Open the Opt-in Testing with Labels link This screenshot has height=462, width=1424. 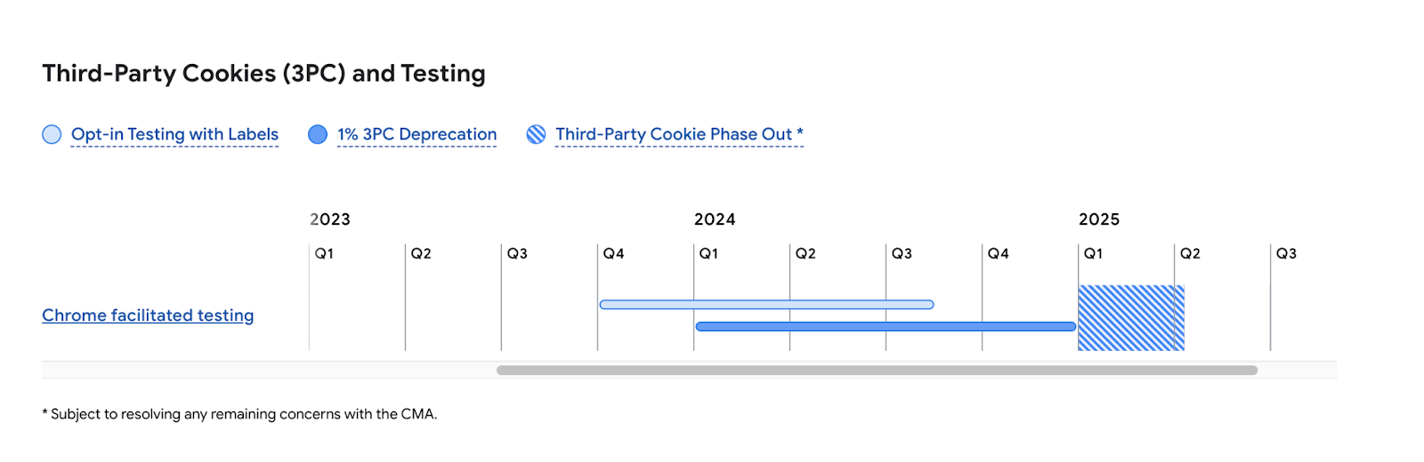coord(174,134)
